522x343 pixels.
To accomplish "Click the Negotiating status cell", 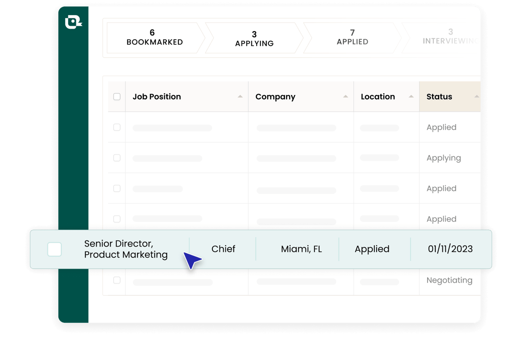I will pos(450,280).
